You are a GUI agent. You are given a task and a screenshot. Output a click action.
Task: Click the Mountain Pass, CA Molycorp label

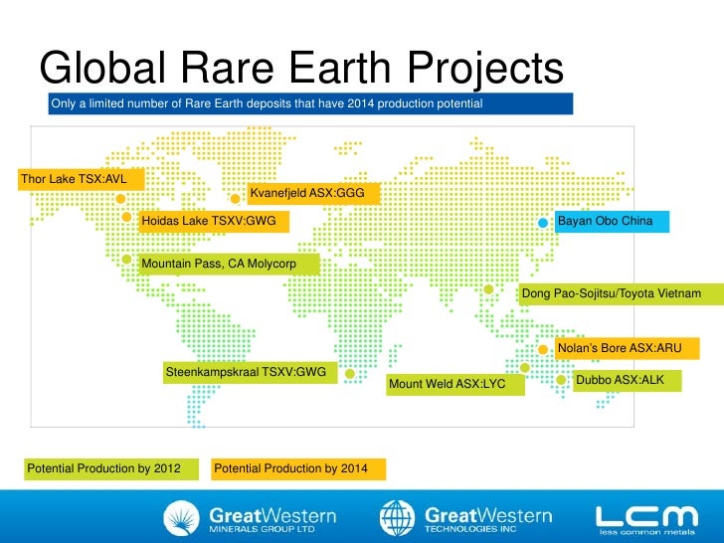(229, 264)
